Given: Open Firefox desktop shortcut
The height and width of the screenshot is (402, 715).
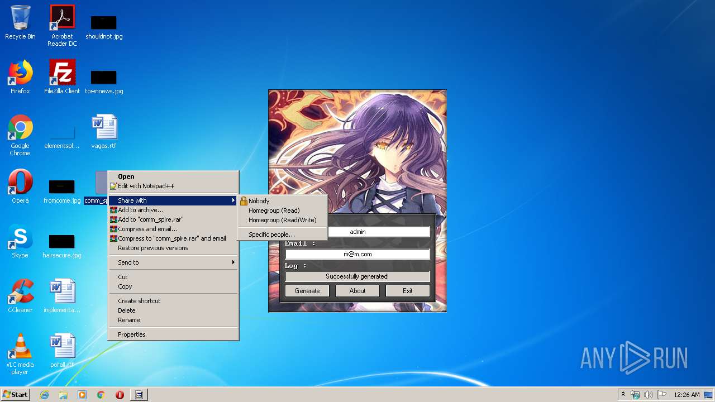Looking at the screenshot, I should coord(20,76).
